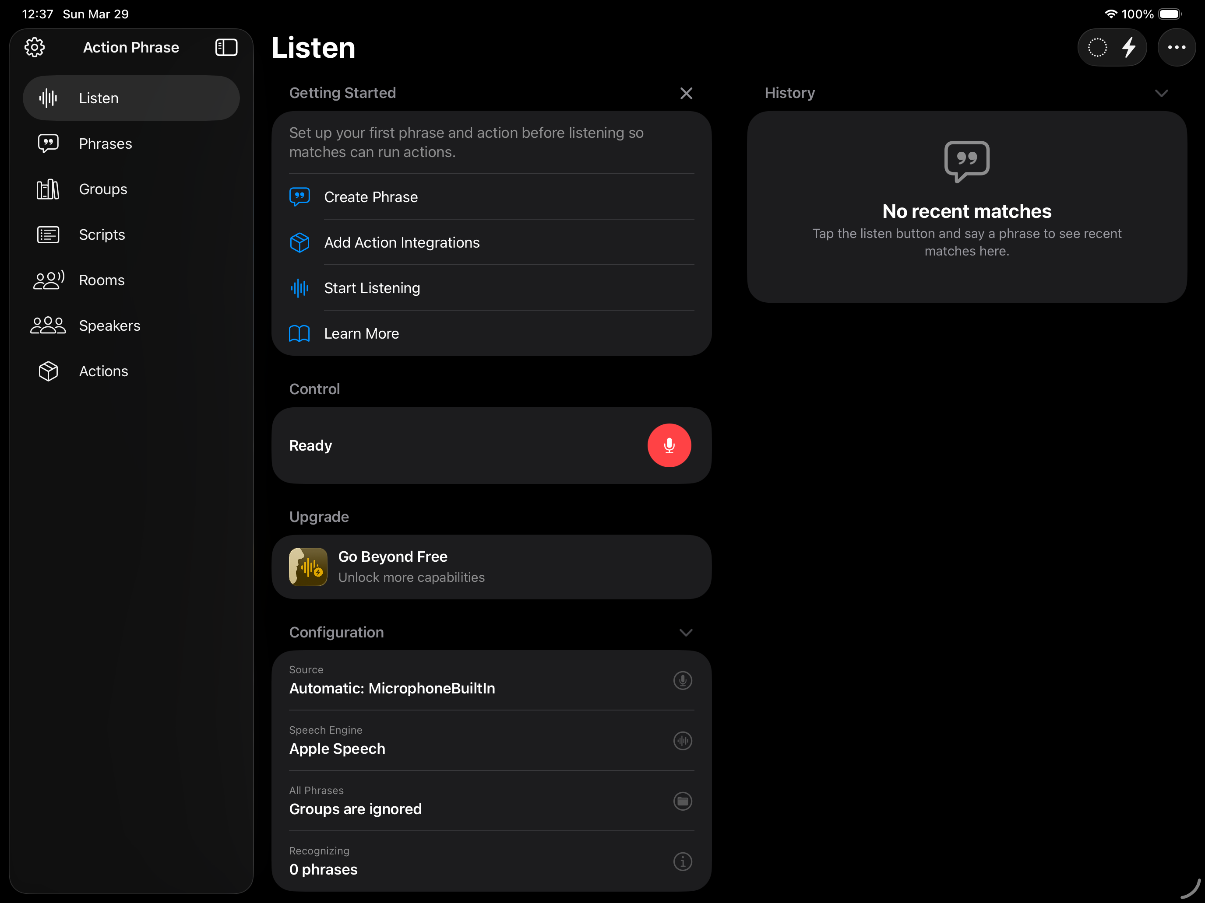Open settings via the gear icon

point(34,47)
